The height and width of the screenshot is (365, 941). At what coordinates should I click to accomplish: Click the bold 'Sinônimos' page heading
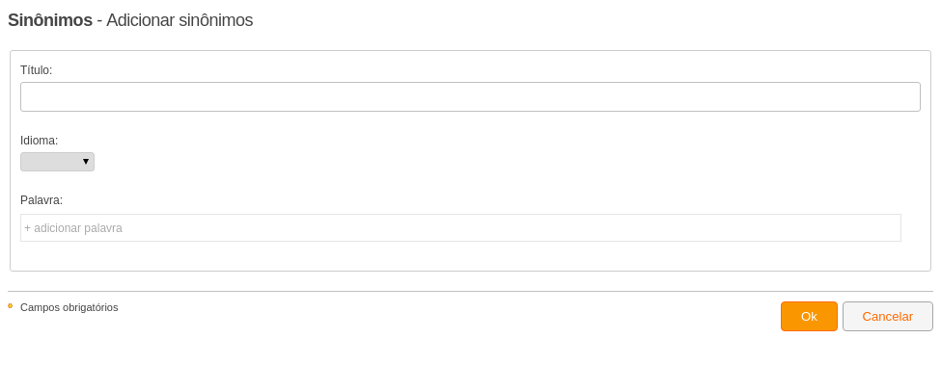click(x=50, y=20)
